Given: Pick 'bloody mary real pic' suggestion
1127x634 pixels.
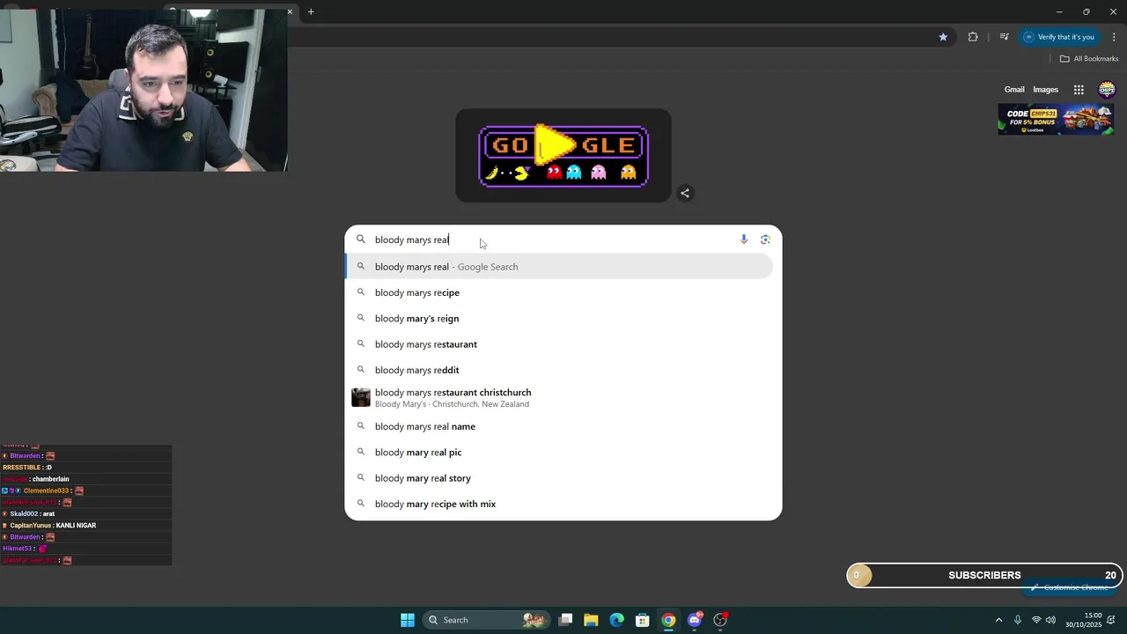Looking at the screenshot, I should pyautogui.click(x=559, y=452).
